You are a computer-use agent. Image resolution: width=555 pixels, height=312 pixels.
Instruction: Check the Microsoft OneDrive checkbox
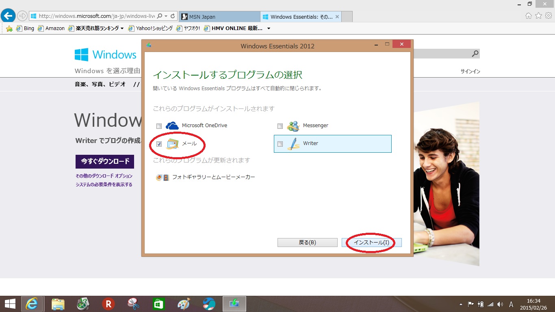point(159,126)
